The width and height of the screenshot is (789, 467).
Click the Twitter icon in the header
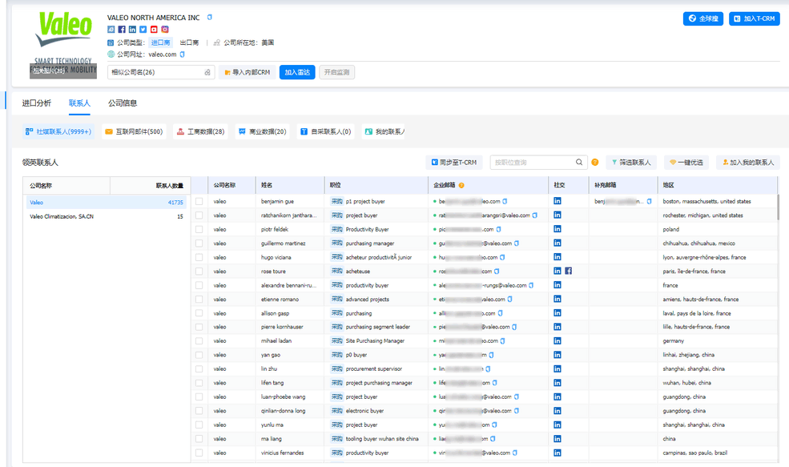coord(143,30)
